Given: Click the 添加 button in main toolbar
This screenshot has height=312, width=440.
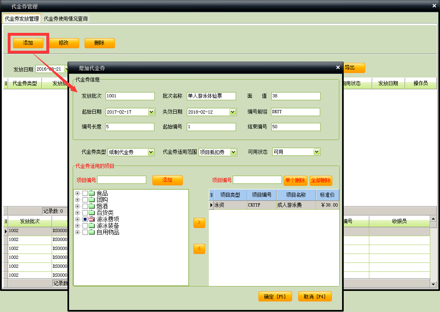Looking at the screenshot, I should (x=28, y=43).
